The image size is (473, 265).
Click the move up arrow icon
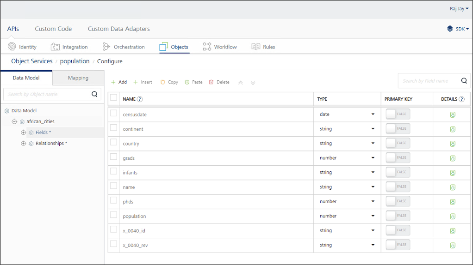[240, 83]
